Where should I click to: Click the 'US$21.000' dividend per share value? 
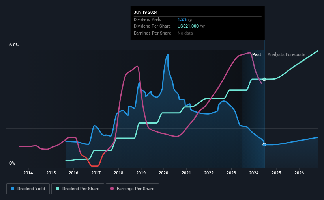point(188,26)
